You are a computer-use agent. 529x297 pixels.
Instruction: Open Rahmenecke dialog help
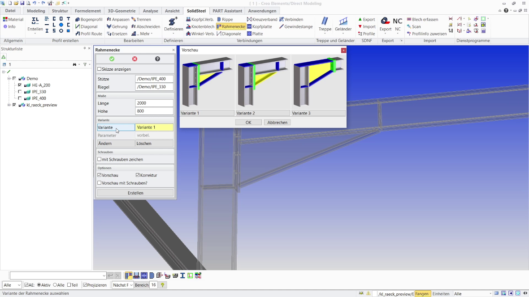pyautogui.click(x=157, y=59)
